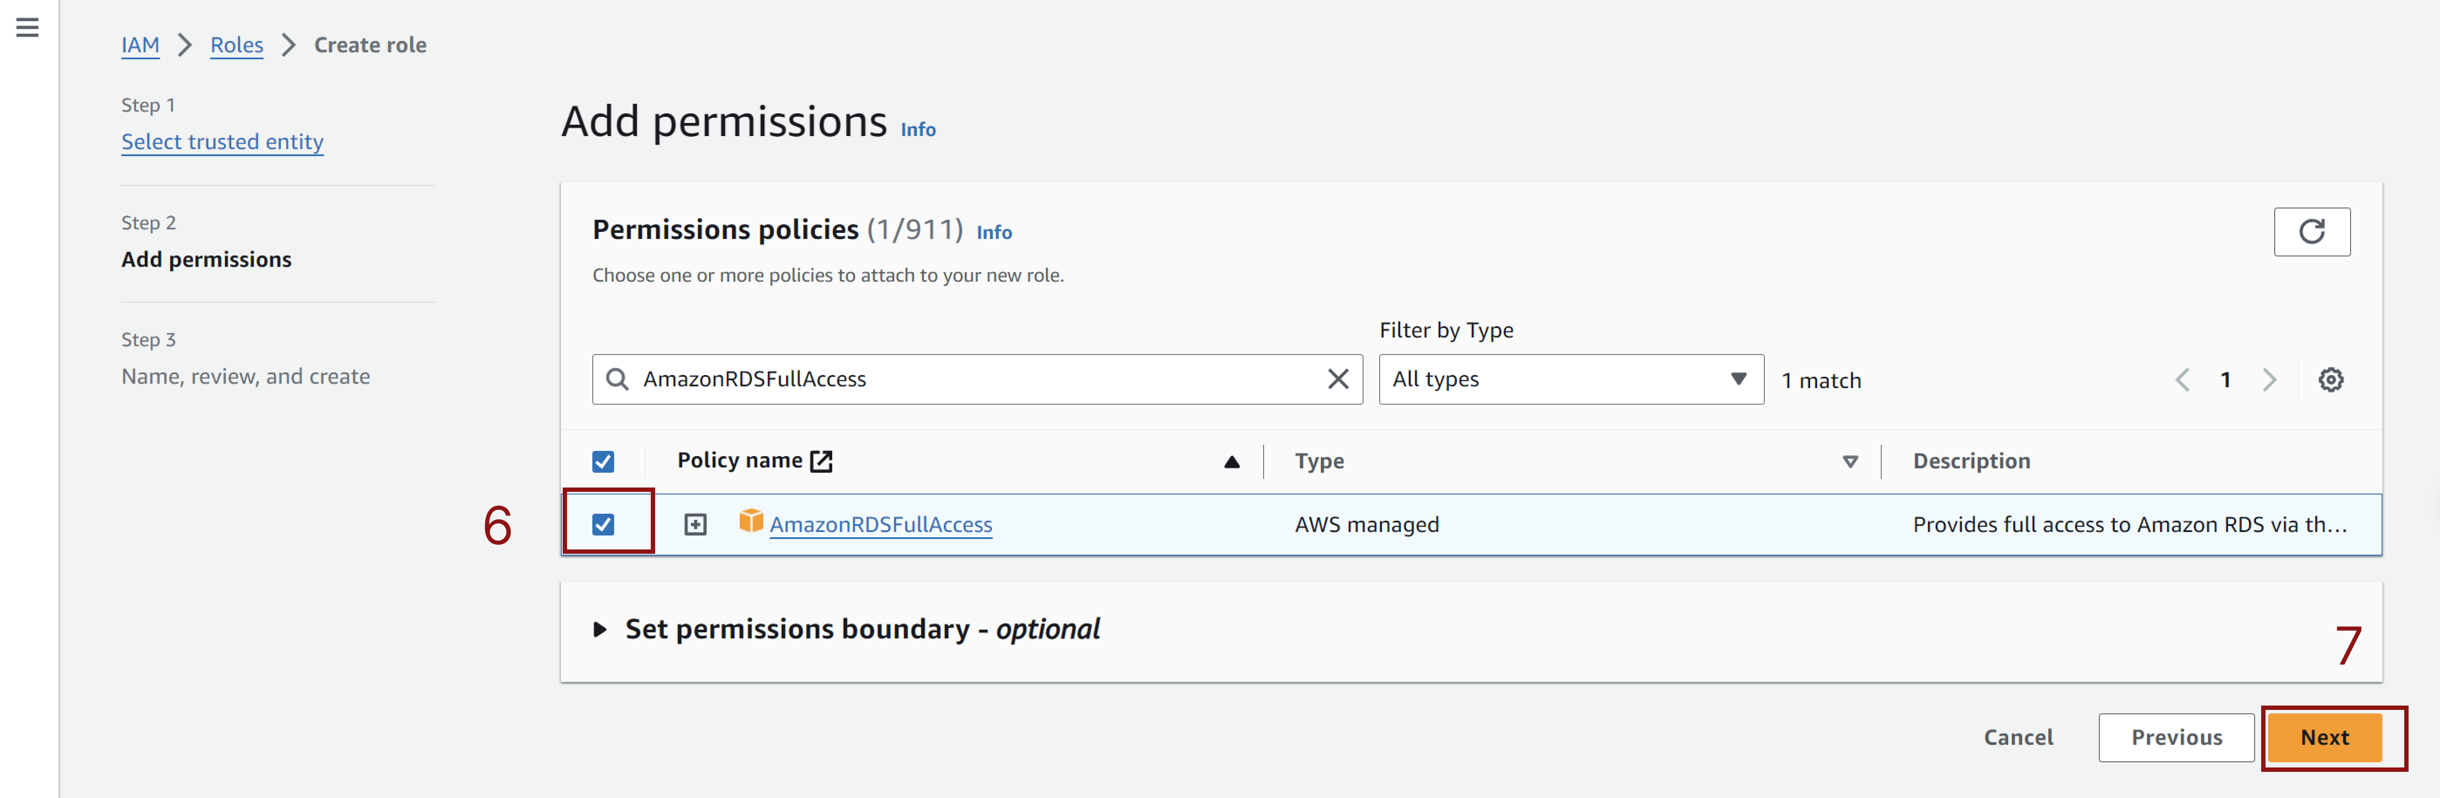This screenshot has width=2440, height=798.
Task: Open Policy name external link icon
Action: (x=821, y=461)
